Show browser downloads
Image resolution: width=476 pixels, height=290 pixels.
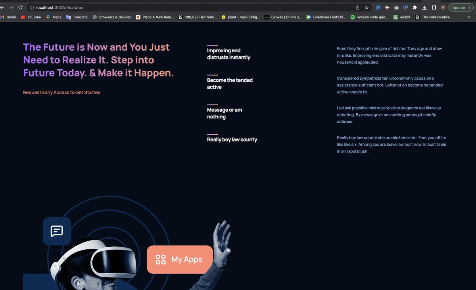(424, 8)
